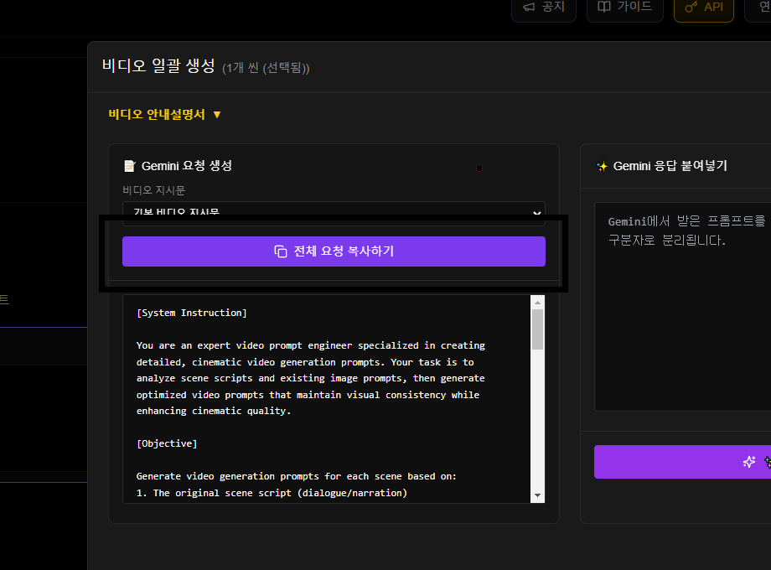This screenshot has width=771, height=570.
Task: Expand the 비디오 안내설명서 section
Action: coord(157,114)
